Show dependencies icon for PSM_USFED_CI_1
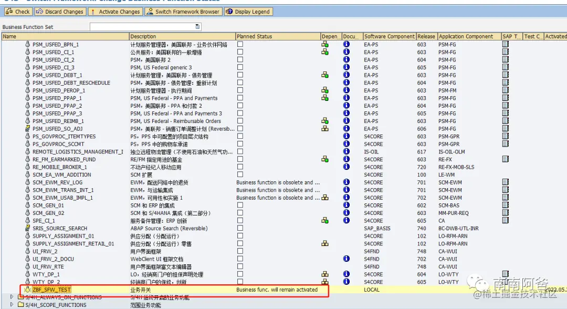Image resolution: width=567 pixels, height=309 pixels. coord(325,51)
